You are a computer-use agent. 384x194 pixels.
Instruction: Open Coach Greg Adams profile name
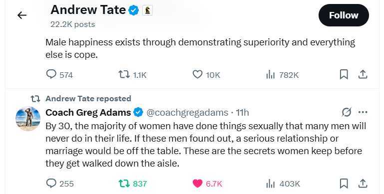(x=88, y=113)
